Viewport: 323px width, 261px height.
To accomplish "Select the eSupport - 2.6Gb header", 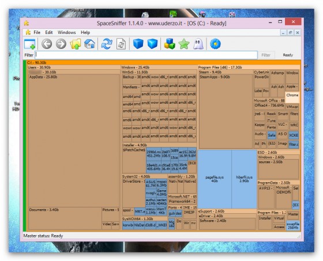I will click(x=227, y=211).
